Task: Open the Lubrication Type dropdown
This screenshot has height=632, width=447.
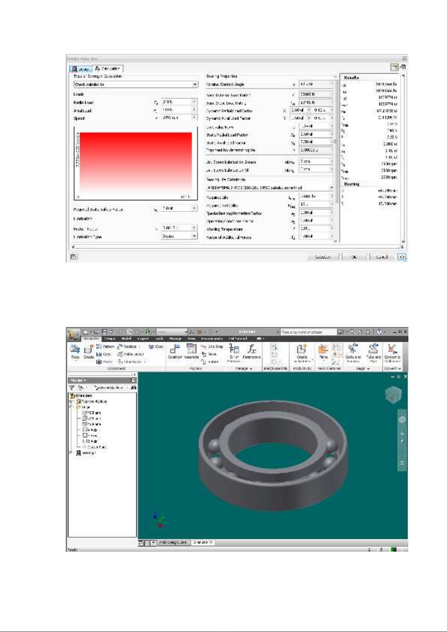Action: [x=194, y=236]
